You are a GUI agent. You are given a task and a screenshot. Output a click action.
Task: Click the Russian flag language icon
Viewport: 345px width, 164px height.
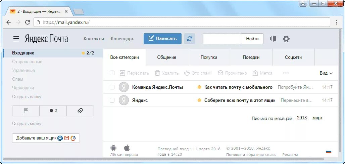329,152
